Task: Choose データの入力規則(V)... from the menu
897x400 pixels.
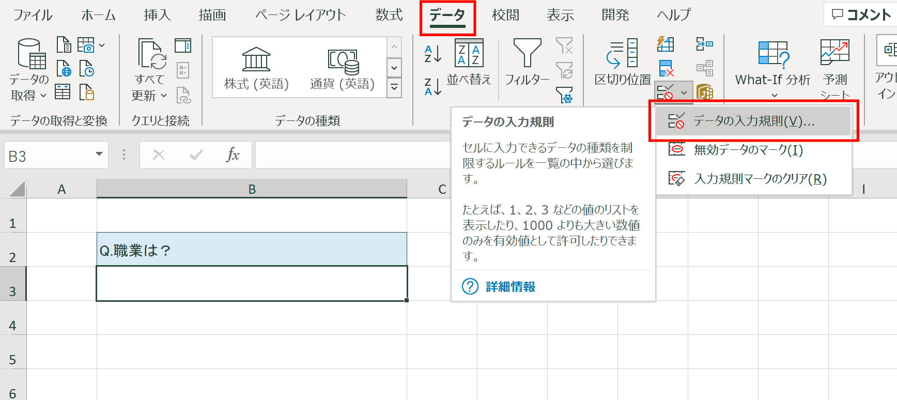Action: 753,121
